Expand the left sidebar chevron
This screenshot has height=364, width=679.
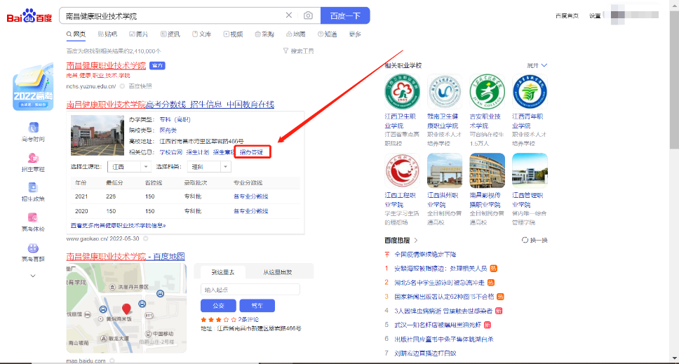(33, 276)
